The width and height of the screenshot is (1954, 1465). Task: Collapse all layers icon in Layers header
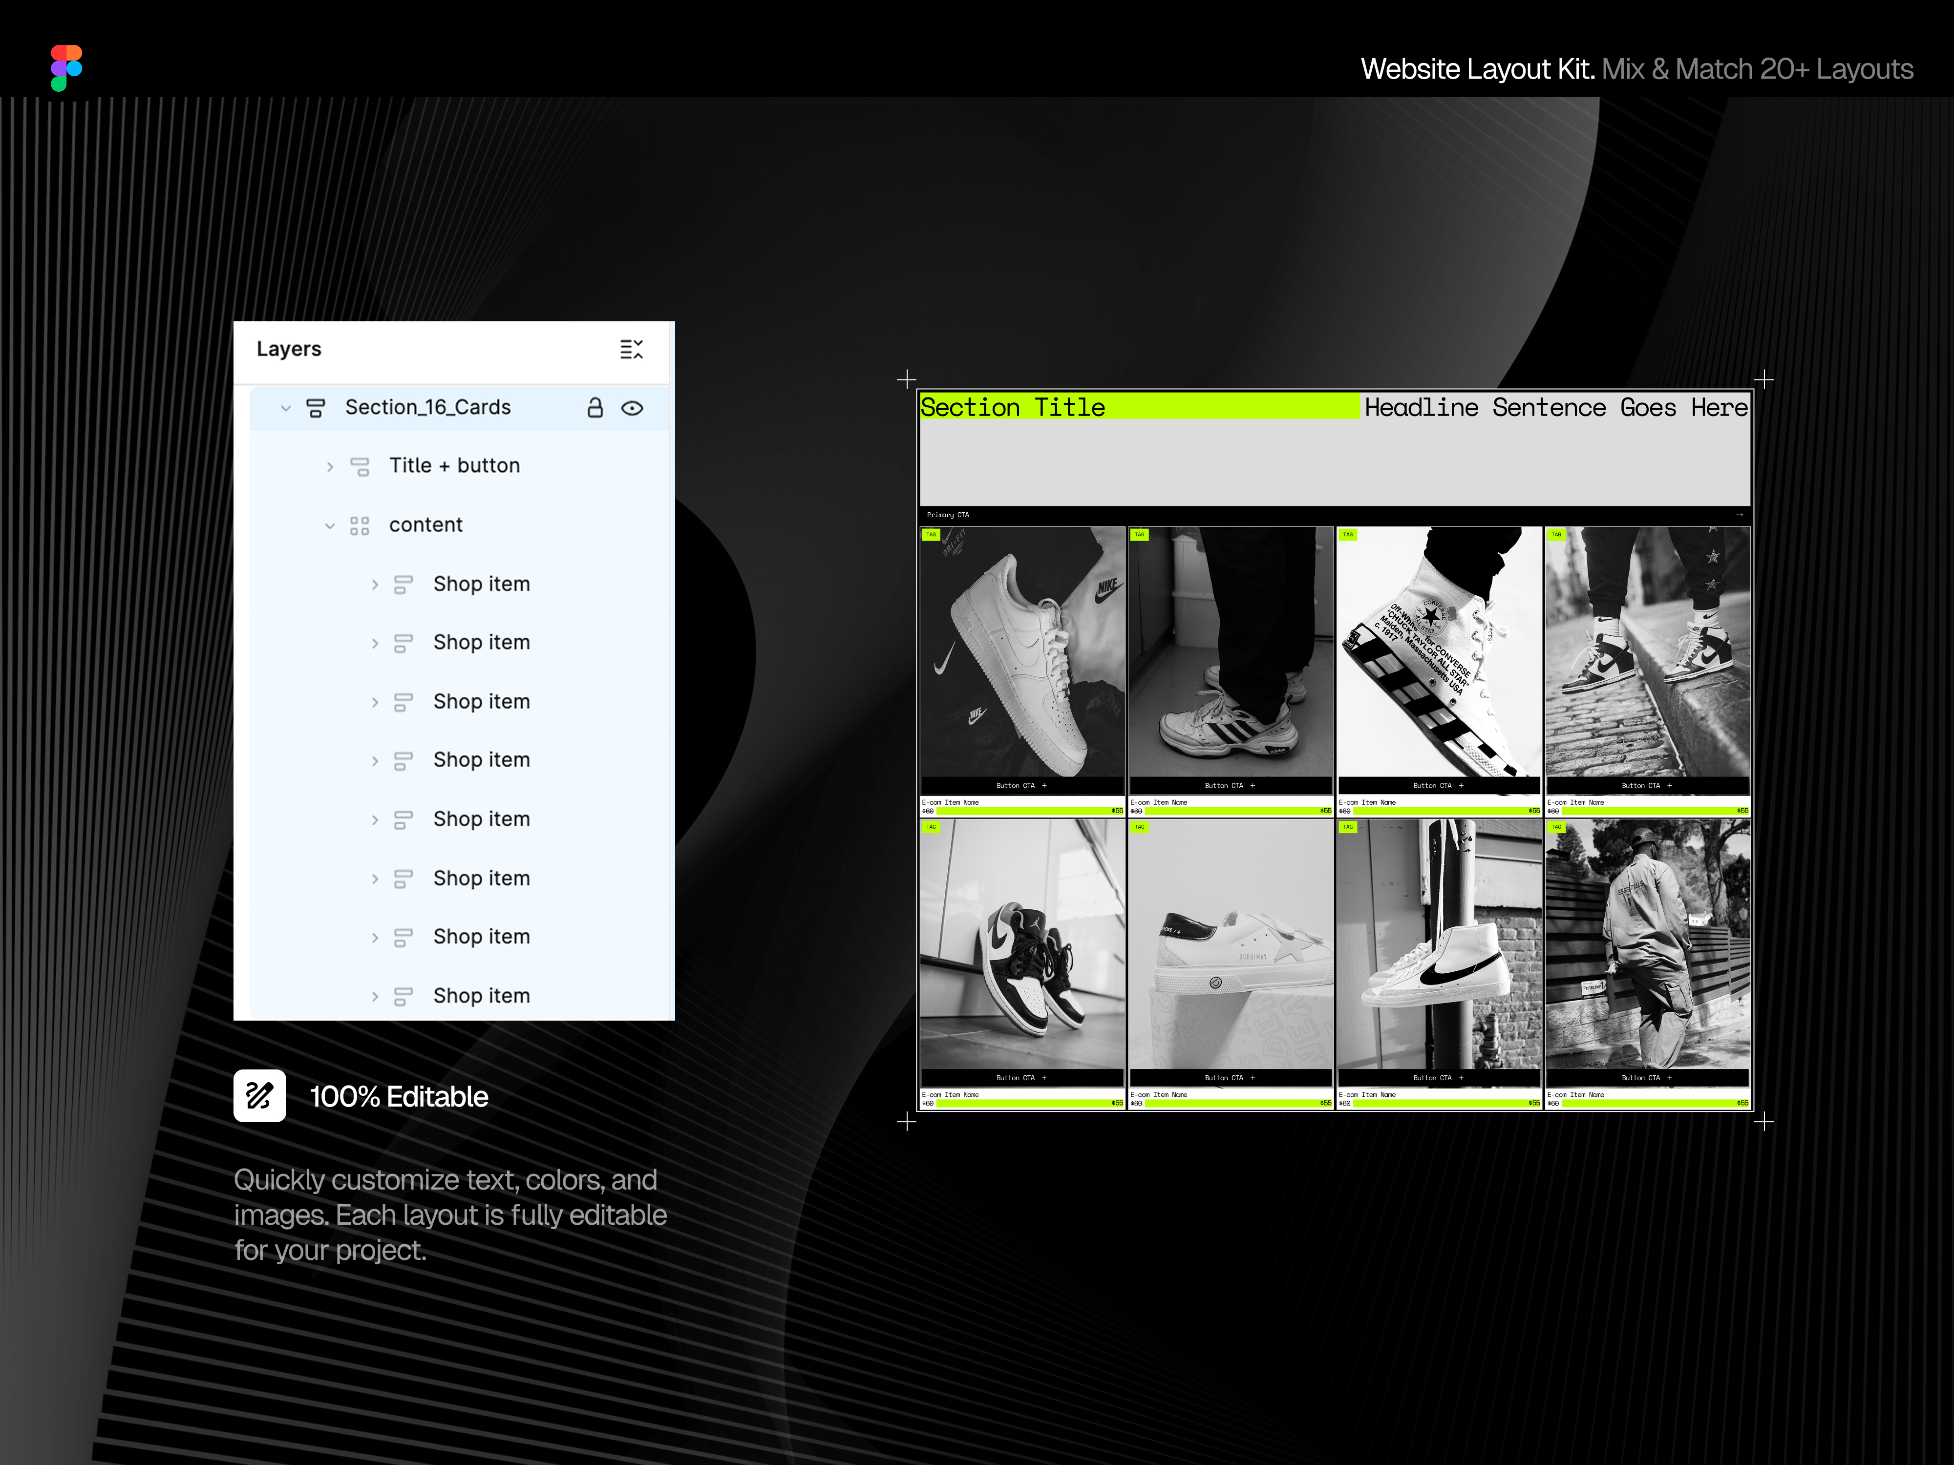[632, 350]
